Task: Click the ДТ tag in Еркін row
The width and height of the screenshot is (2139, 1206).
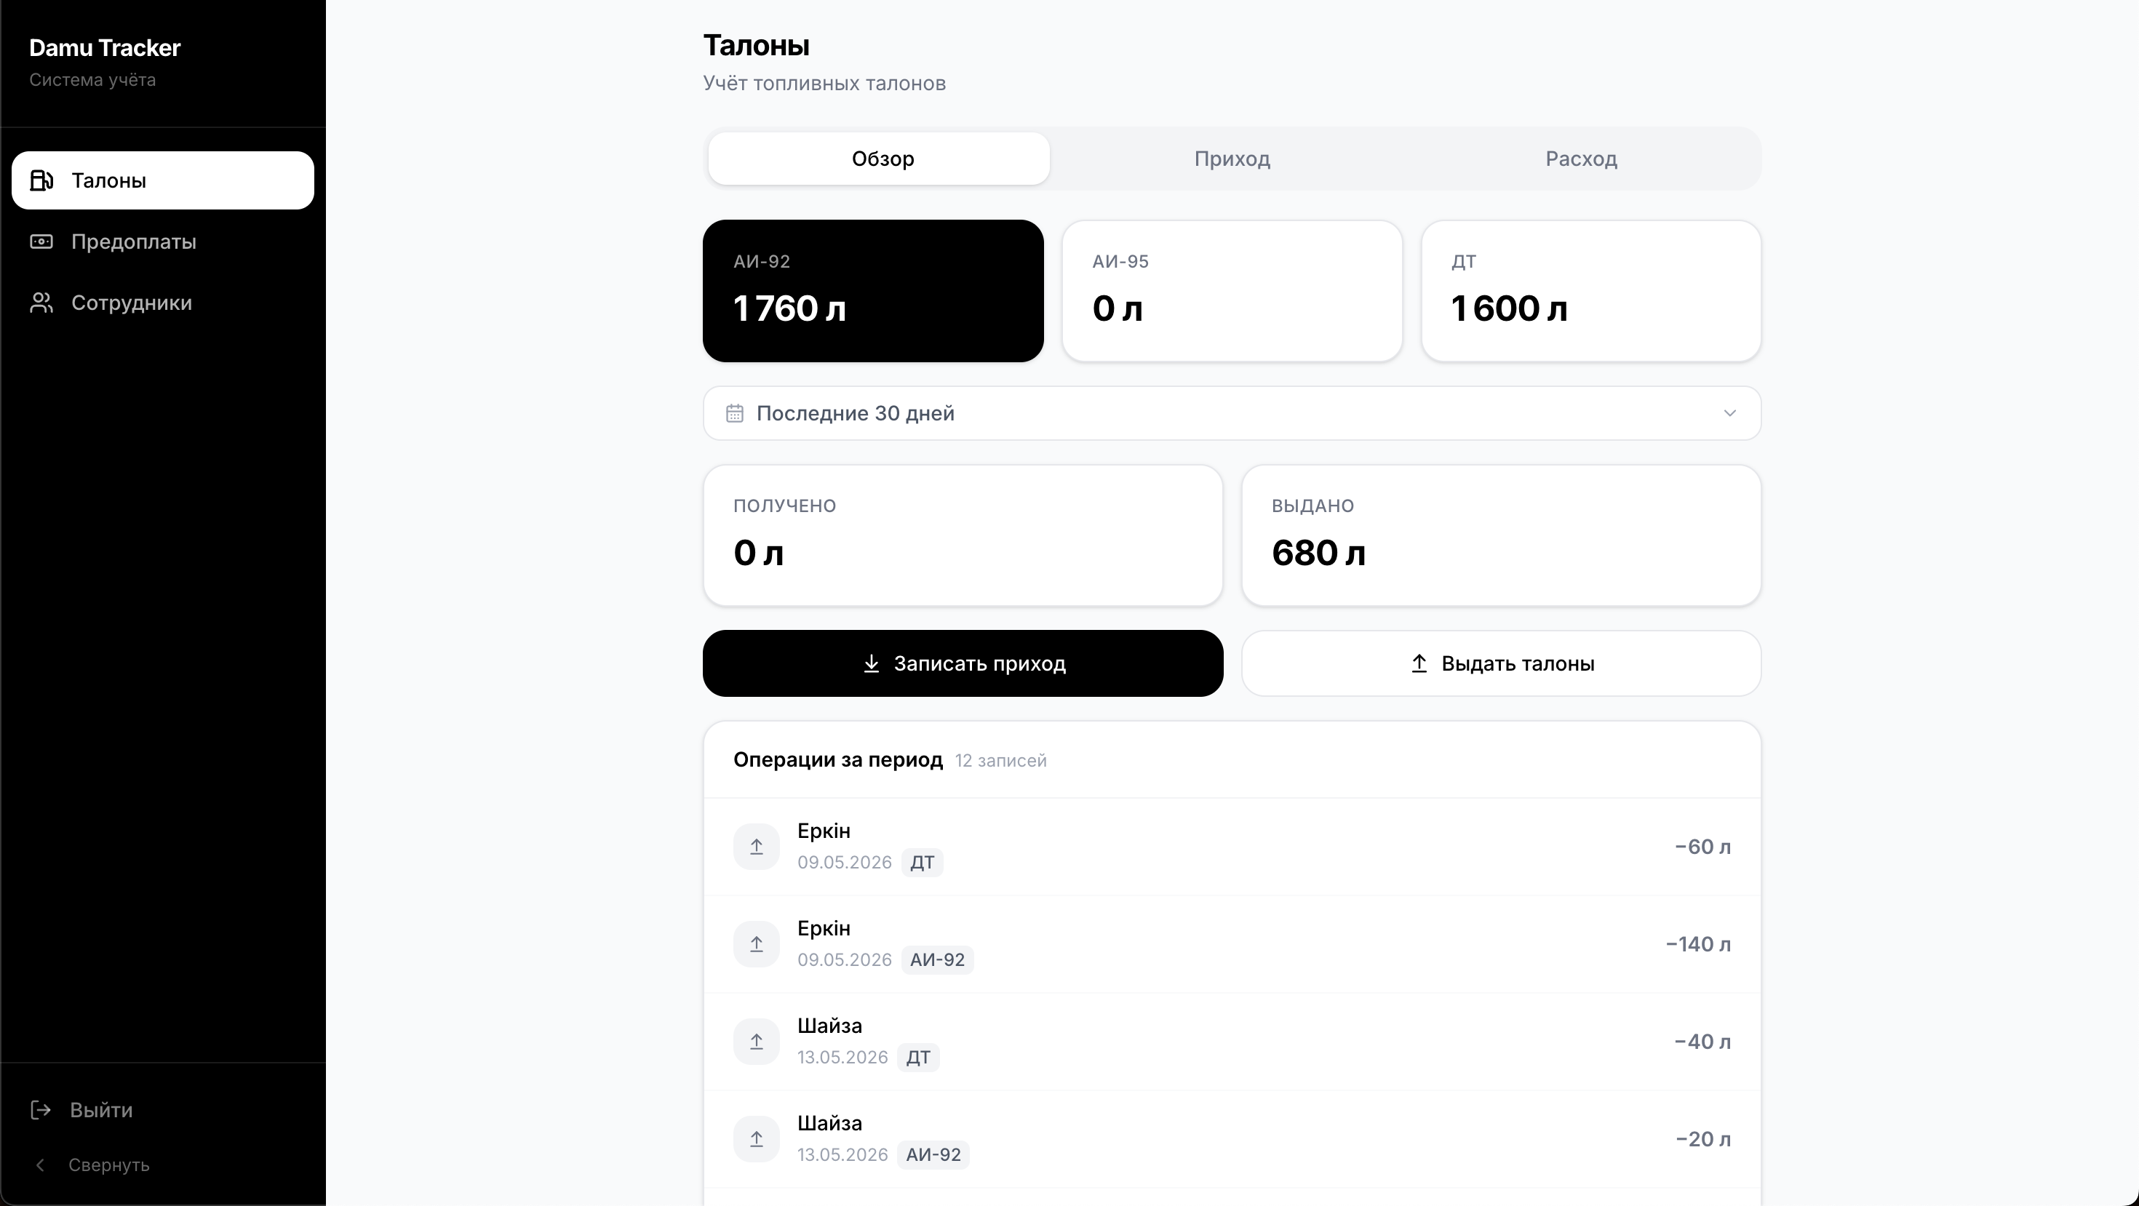Action: 922,863
